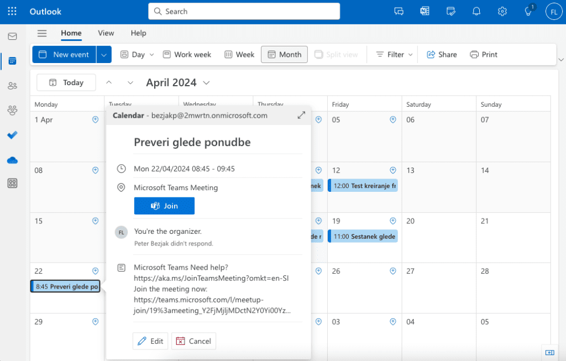Open notifications bell icon
The image size is (566, 361).
point(476,12)
